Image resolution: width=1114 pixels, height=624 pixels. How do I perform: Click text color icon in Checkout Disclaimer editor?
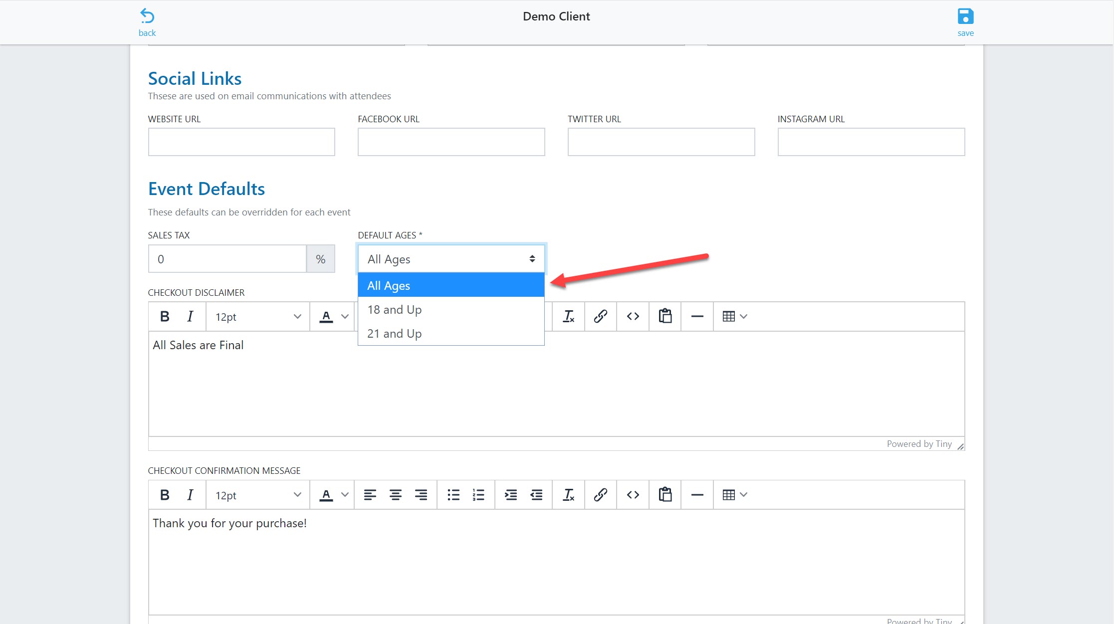326,316
